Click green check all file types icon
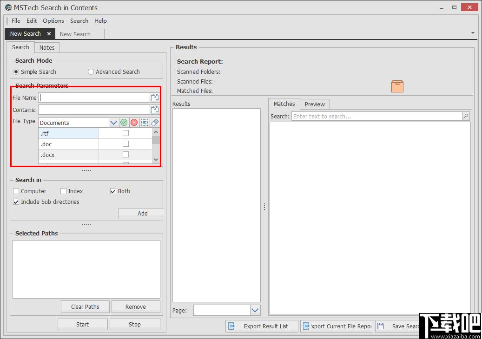This screenshot has height=339, width=482. (124, 123)
